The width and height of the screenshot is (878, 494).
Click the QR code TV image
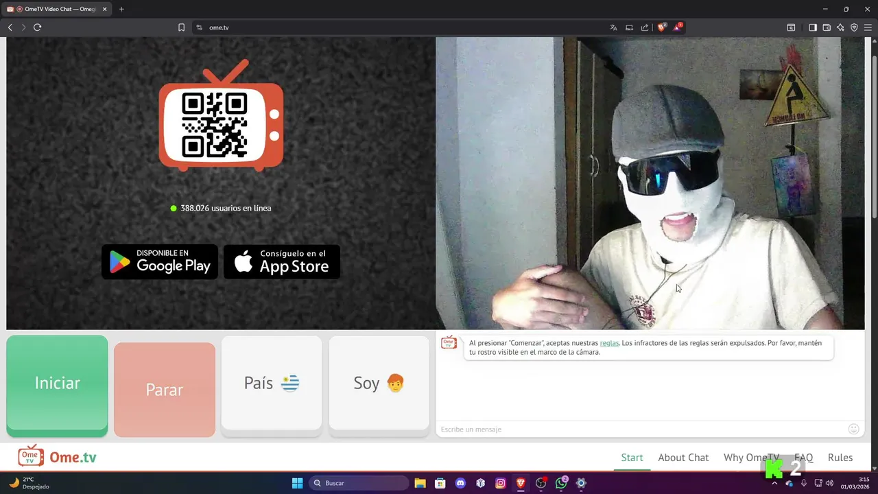[x=221, y=115]
